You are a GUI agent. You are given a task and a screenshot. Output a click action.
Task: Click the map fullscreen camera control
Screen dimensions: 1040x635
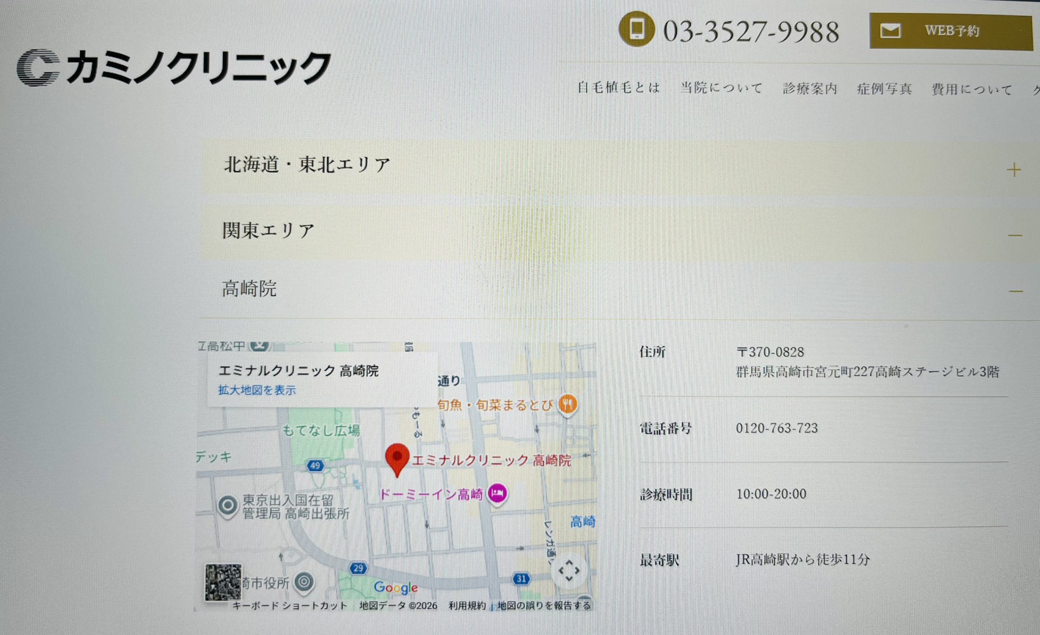[569, 570]
